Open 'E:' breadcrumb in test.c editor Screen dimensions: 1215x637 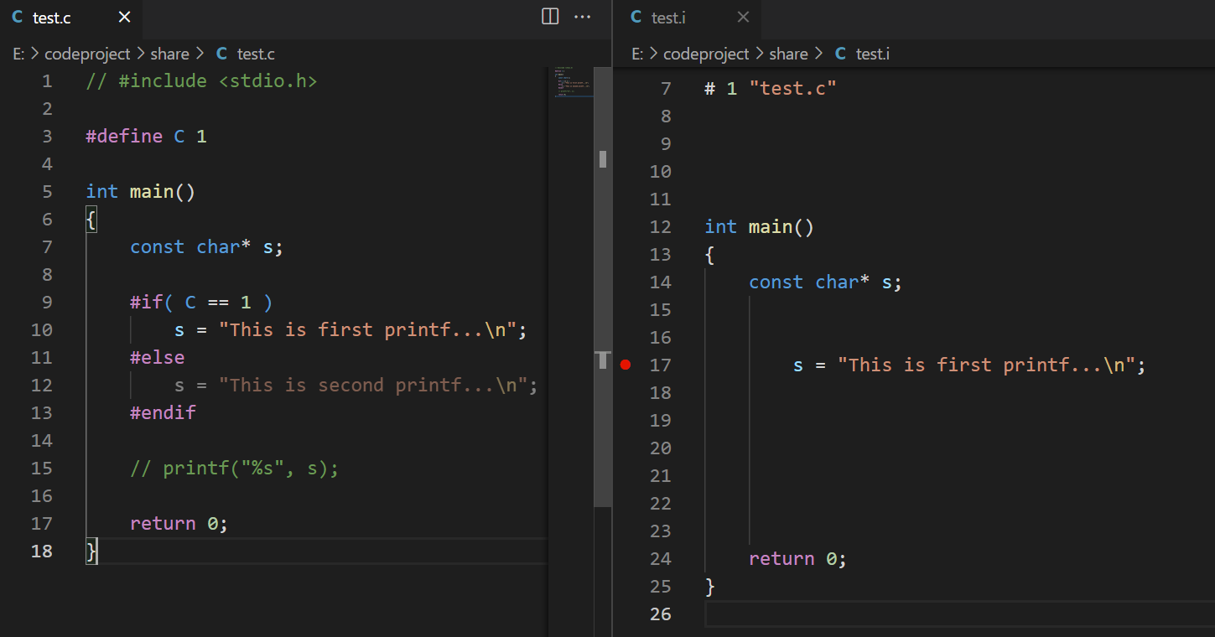[x=18, y=54]
